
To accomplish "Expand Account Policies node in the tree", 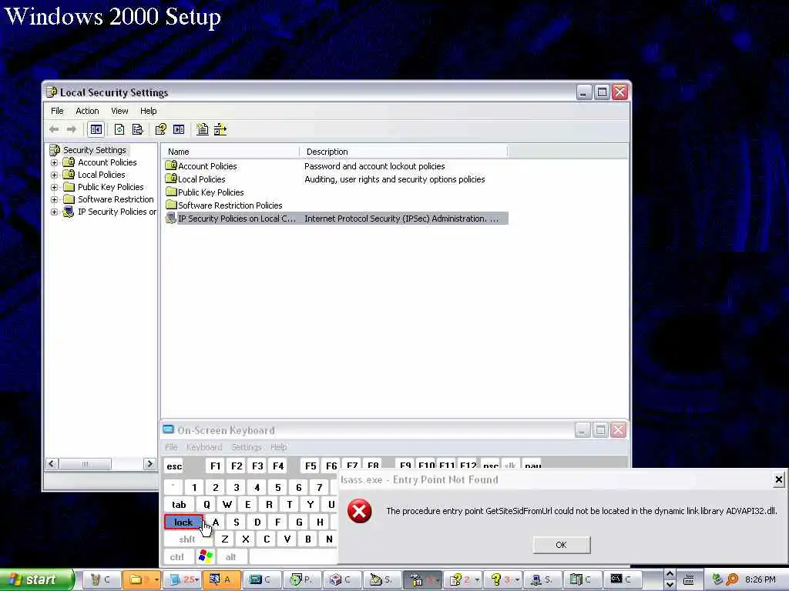I will [55, 162].
